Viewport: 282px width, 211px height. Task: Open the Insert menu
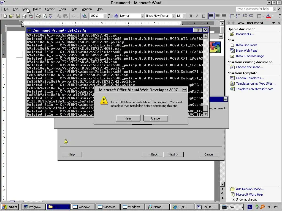click(x=37, y=9)
